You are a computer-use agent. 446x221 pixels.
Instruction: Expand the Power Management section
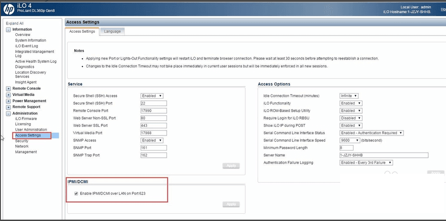point(9,101)
